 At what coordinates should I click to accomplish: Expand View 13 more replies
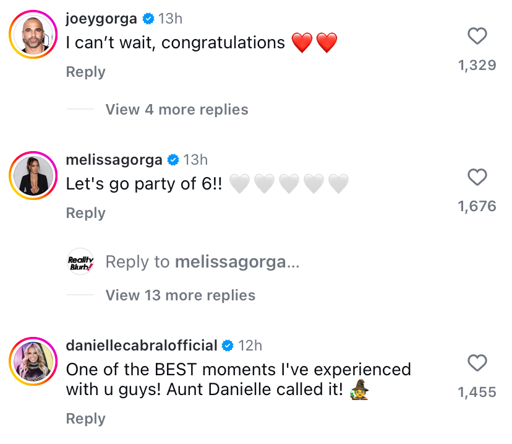coord(181,295)
